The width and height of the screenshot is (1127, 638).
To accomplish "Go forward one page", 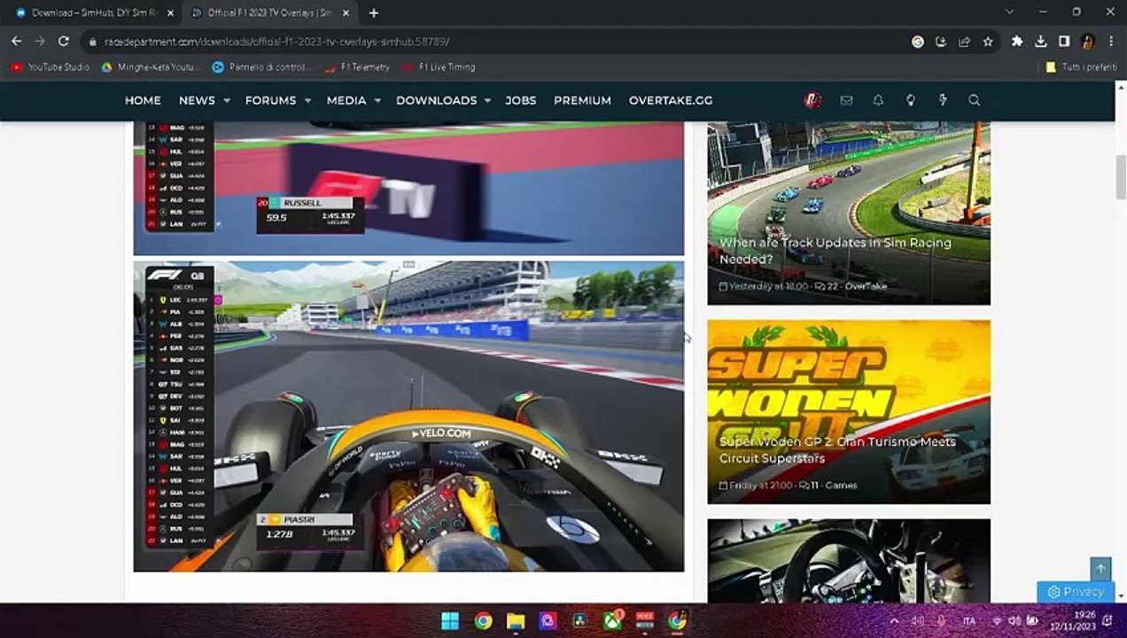I will (40, 42).
